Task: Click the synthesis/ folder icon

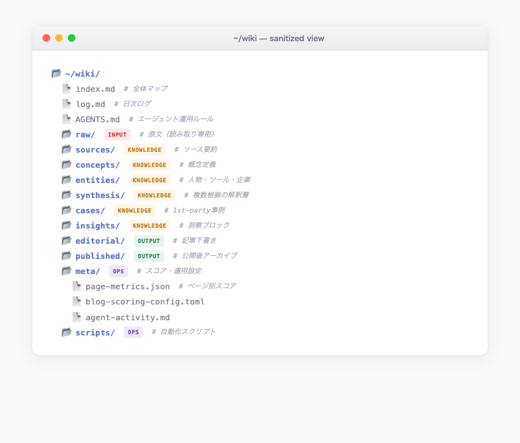Action: point(66,195)
